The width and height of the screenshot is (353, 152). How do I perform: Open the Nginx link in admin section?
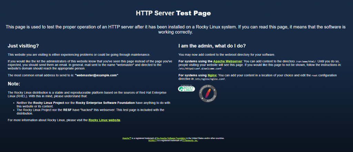212,75
